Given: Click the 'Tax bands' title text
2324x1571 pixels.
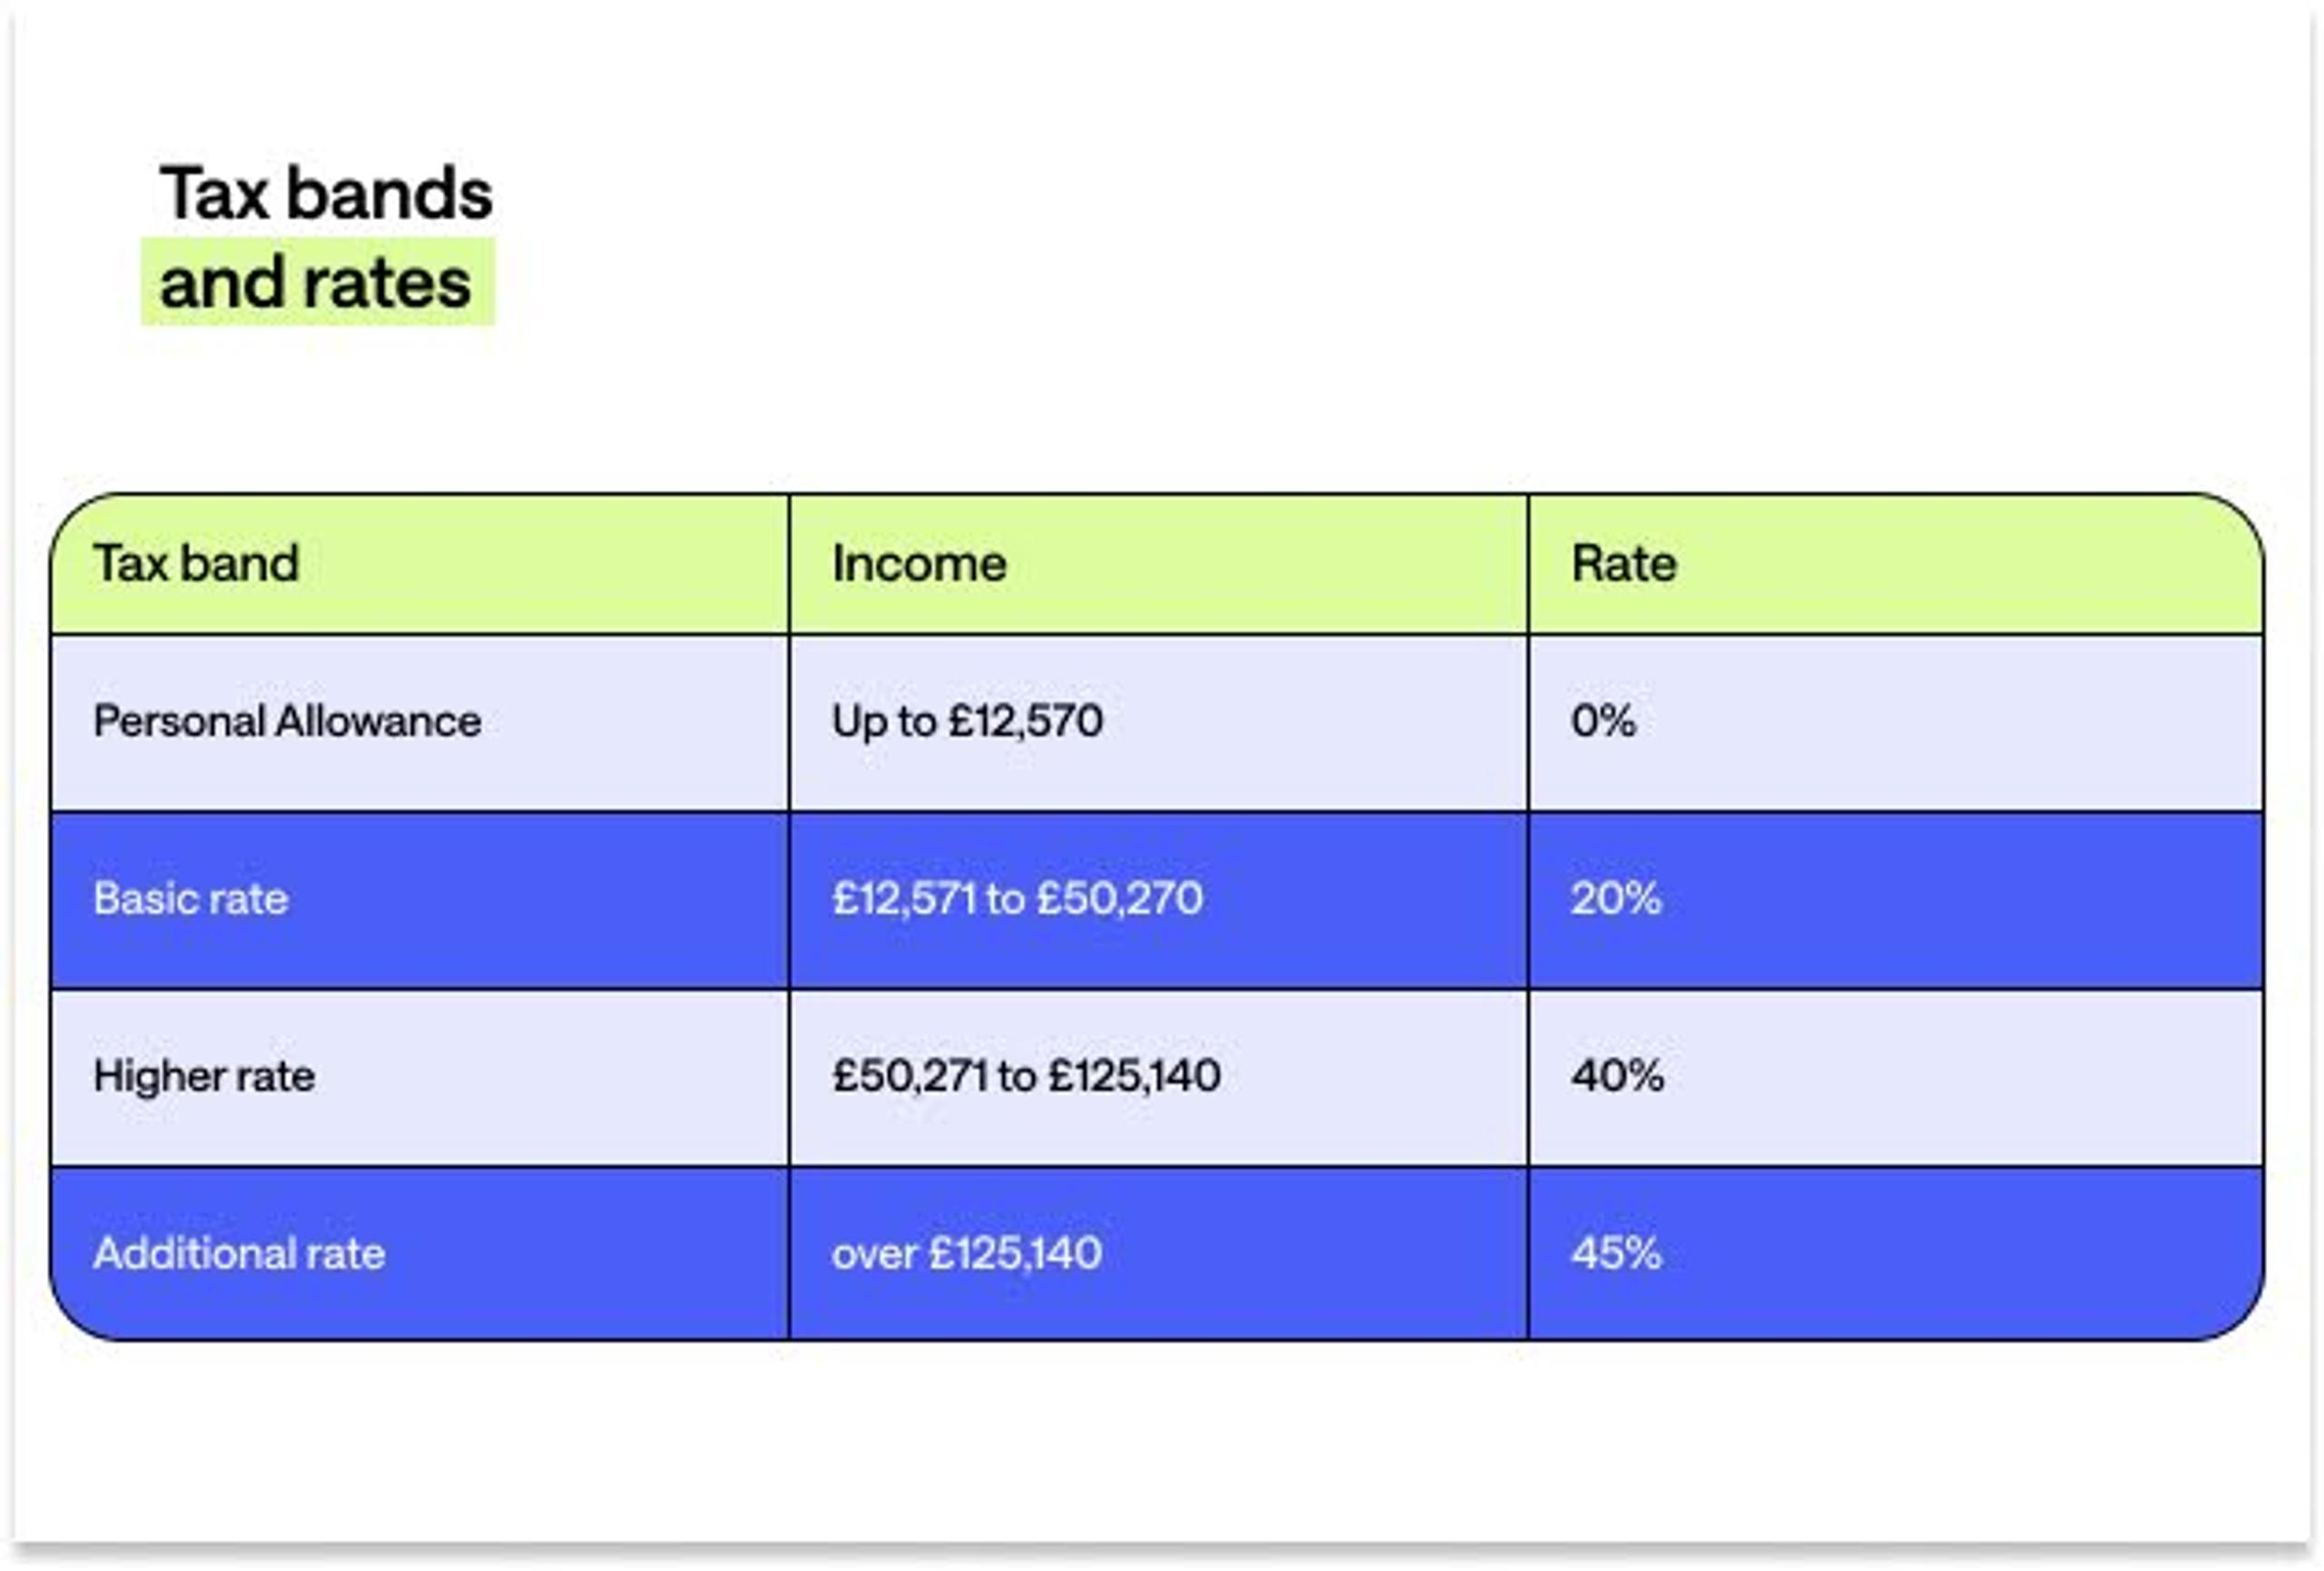Looking at the screenshot, I should click(326, 193).
